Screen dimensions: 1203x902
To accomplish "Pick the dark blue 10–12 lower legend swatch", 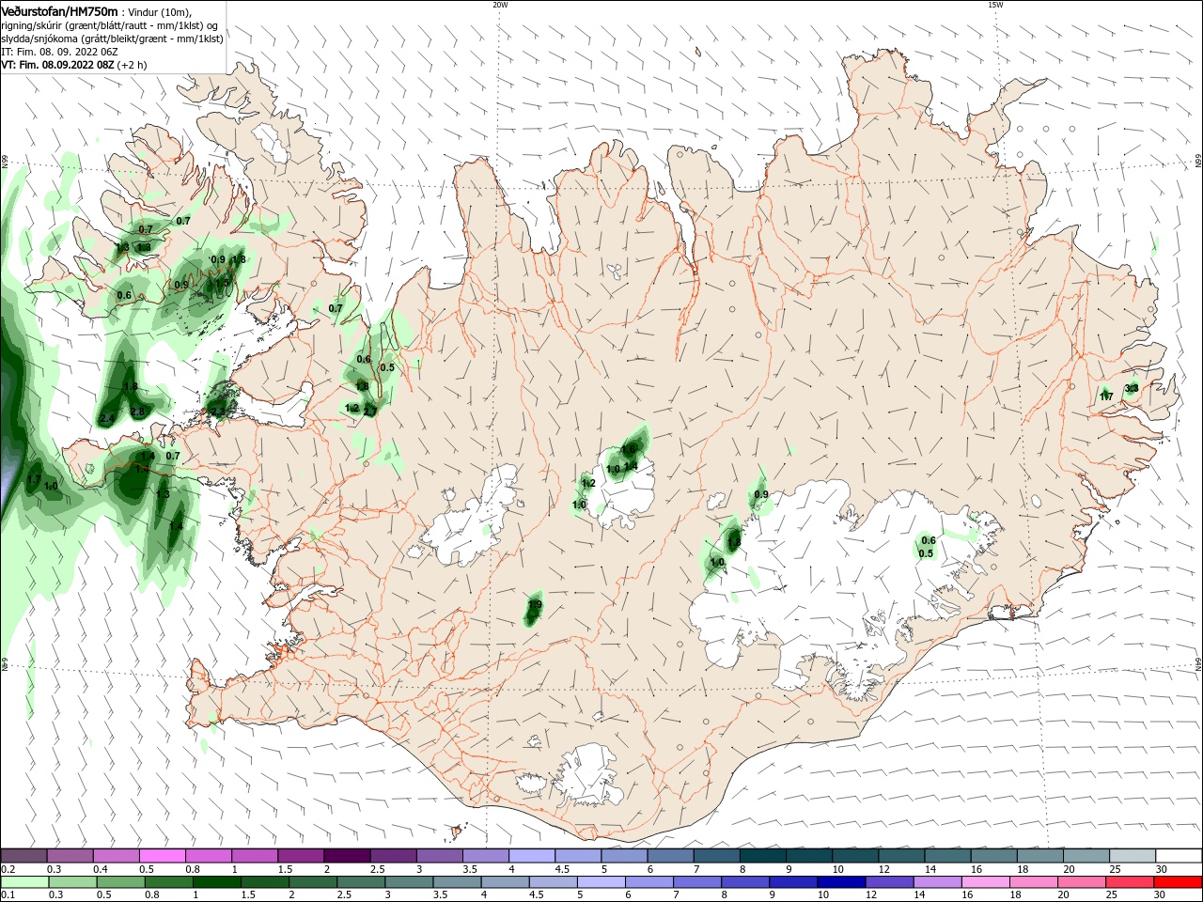I will (x=840, y=882).
